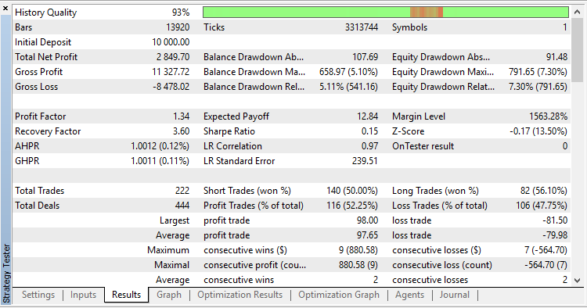Click the Total Trades value 222
This screenshot has height=308, width=587.
[182, 191]
